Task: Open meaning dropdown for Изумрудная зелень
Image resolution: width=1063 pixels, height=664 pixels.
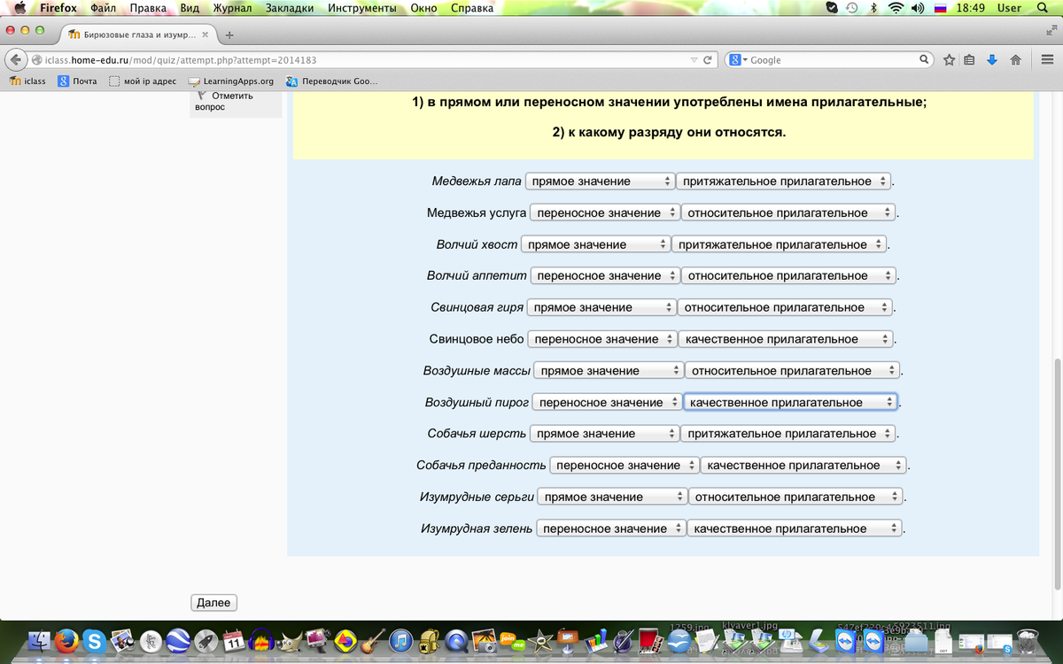Action: [611, 529]
